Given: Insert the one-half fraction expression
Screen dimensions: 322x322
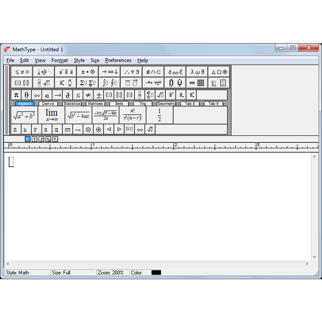Looking at the screenshot, I should (159, 115).
